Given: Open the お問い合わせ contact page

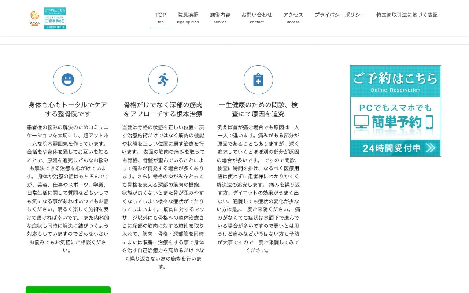Looking at the screenshot, I should coord(256,15).
